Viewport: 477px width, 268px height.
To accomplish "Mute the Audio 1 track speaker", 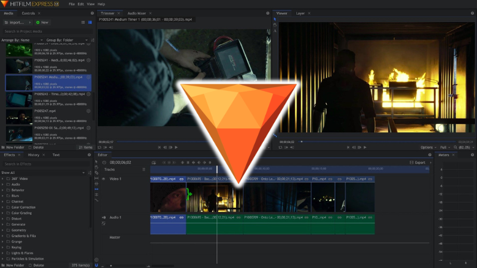I will tap(103, 217).
